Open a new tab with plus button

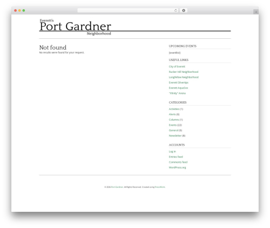[256, 12]
